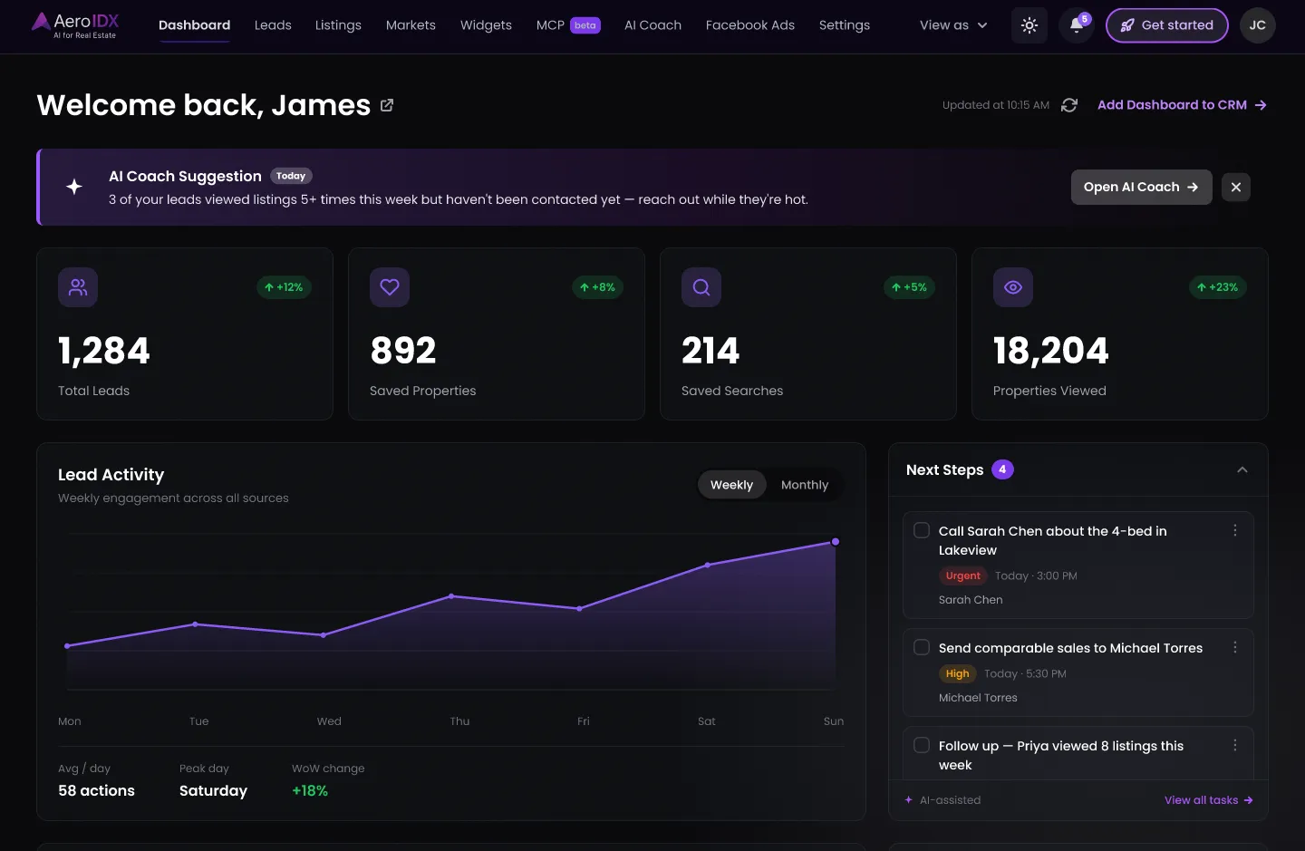Image resolution: width=1305 pixels, height=851 pixels.
Task: Click the Saved Properties heart icon
Action: pyautogui.click(x=390, y=287)
